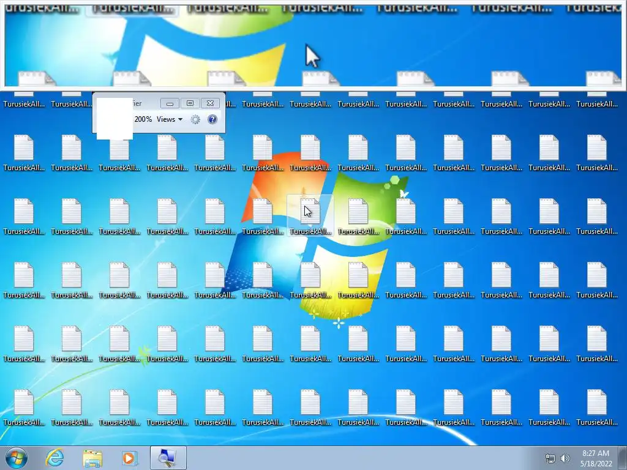Open Windows Explorer from the taskbar

[92, 458]
